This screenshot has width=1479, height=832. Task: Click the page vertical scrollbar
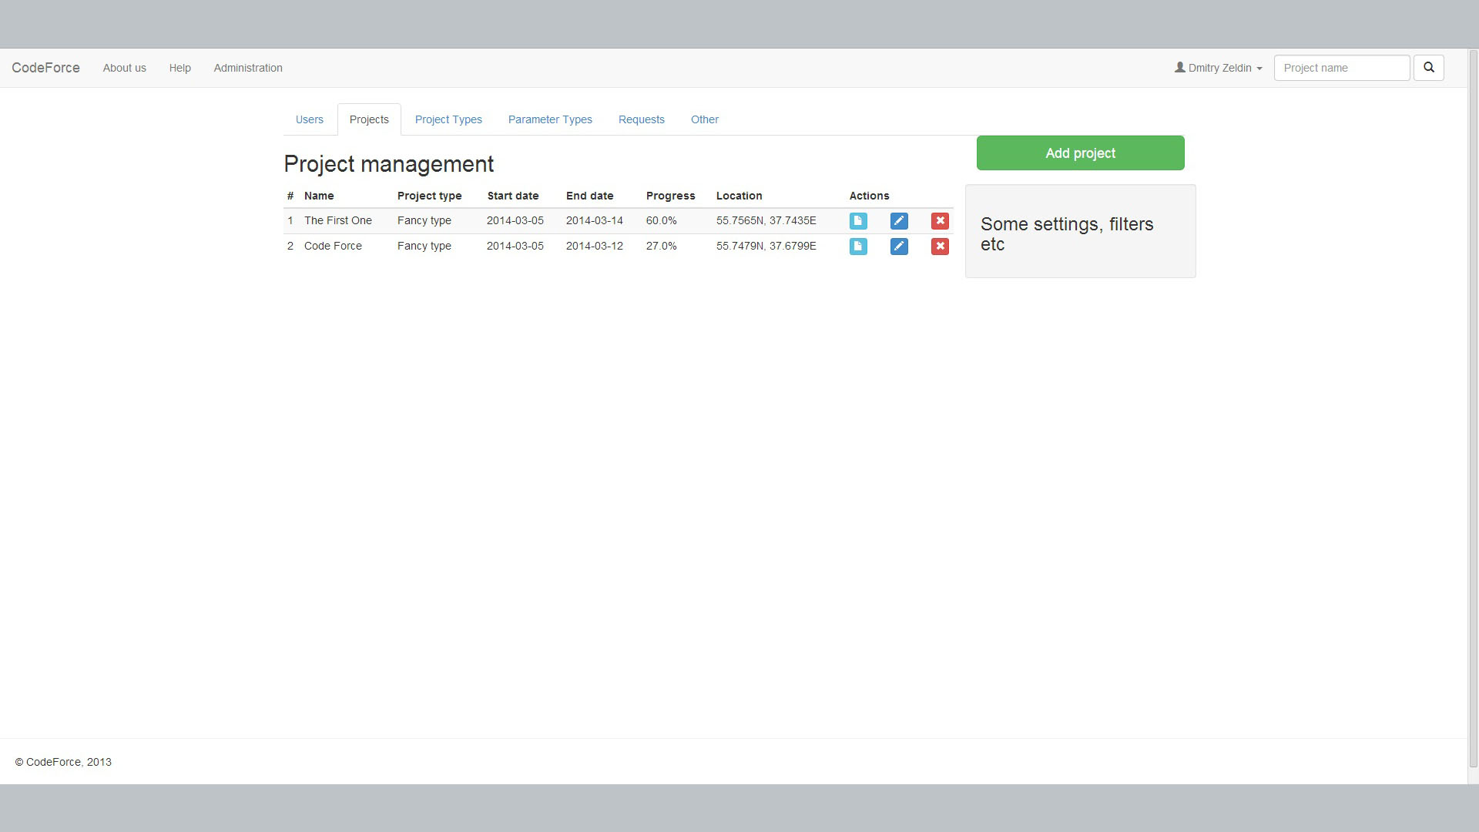click(1473, 408)
